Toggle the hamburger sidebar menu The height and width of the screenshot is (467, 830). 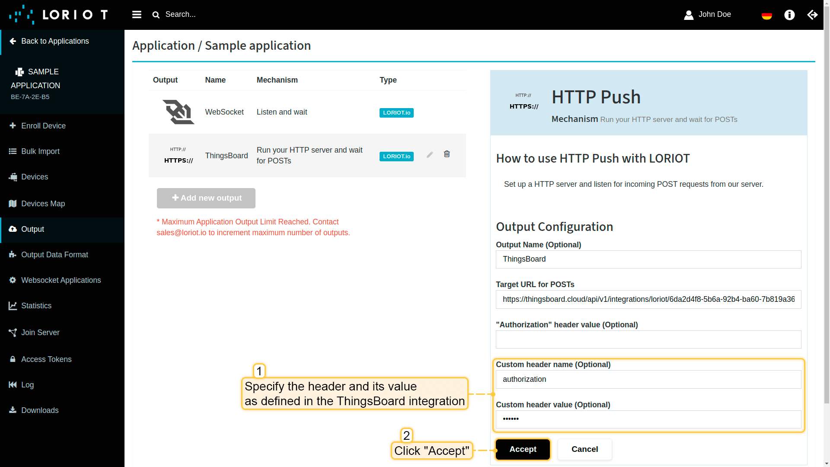[x=137, y=15]
